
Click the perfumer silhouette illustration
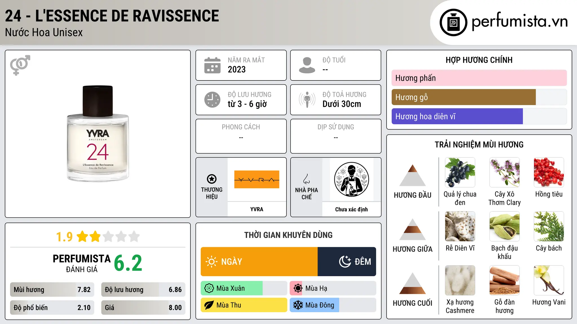351,179
